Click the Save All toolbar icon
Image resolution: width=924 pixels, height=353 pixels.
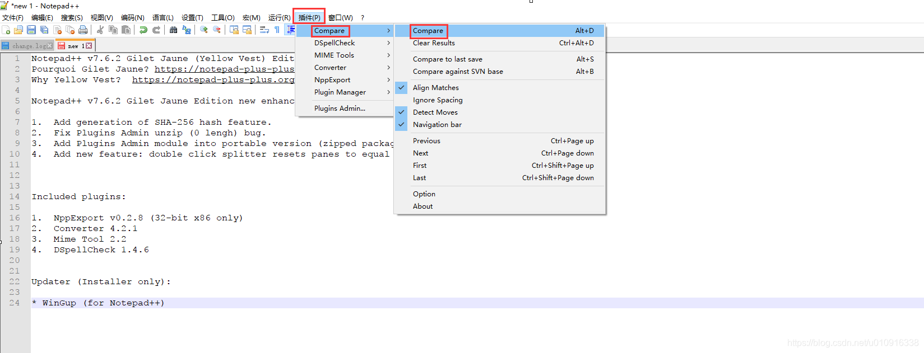tap(44, 30)
